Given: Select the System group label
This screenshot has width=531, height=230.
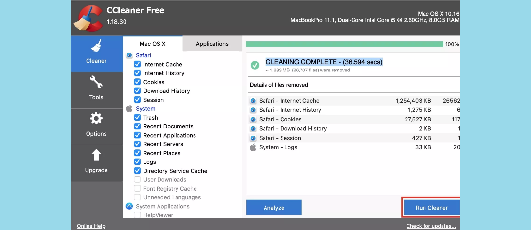Looking at the screenshot, I should pyautogui.click(x=145, y=109).
